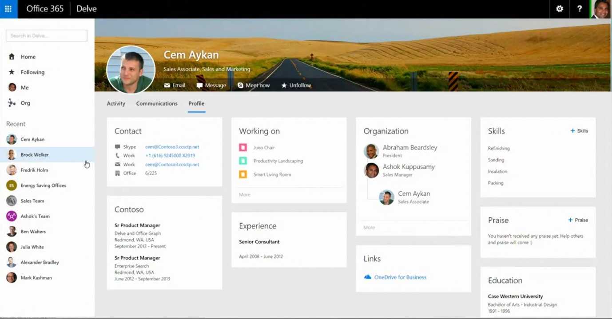Select the Sanding skill
The height and width of the screenshot is (319, 612).
(496, 160)
